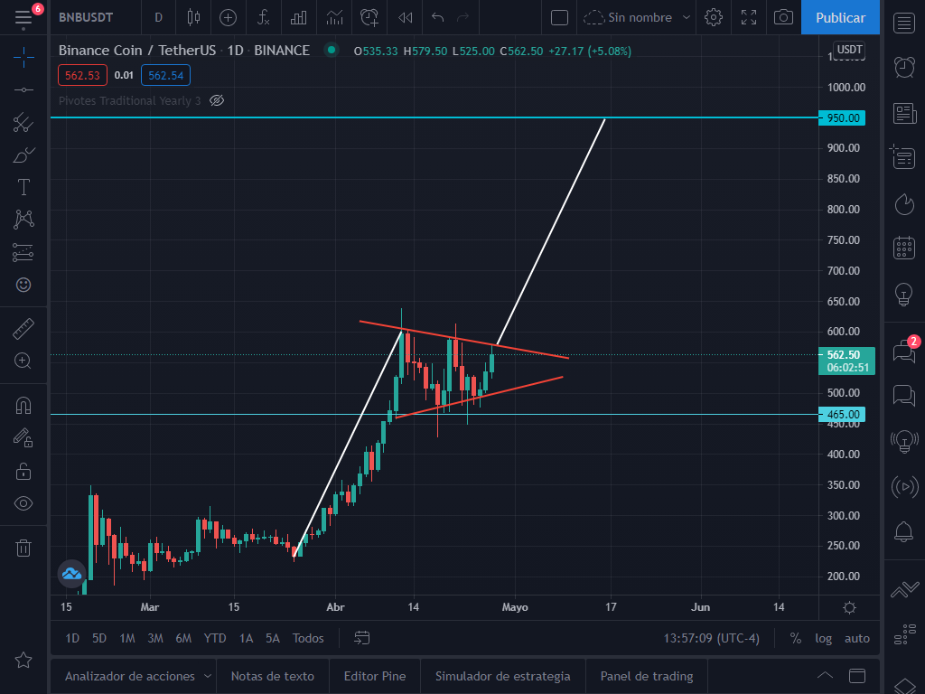Screen dimensions: 925x694
Task: Open the economic calendar panel
Action: (903, 248)
